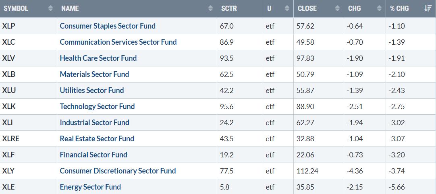Image resolution: width=436 pixels, height=194 pixels.
Task: Sort table by SYMBOL column arrows
Action: (50, 8)
